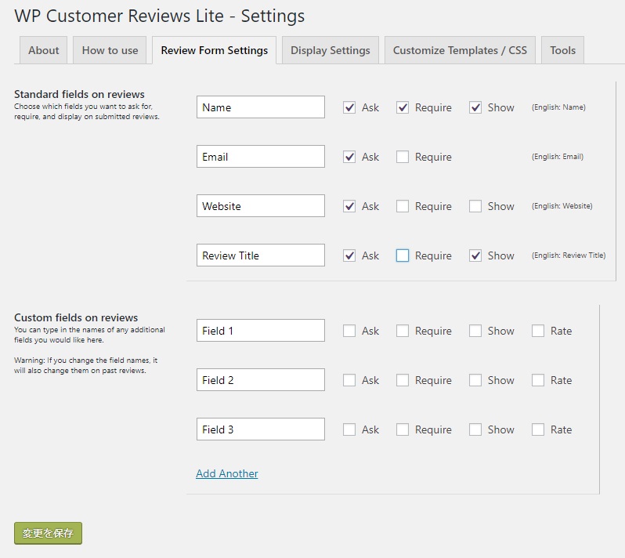Toggle Ask for the Website field
Screen dimensions: 625x558
pyautogui.click(x=349, y=206)
